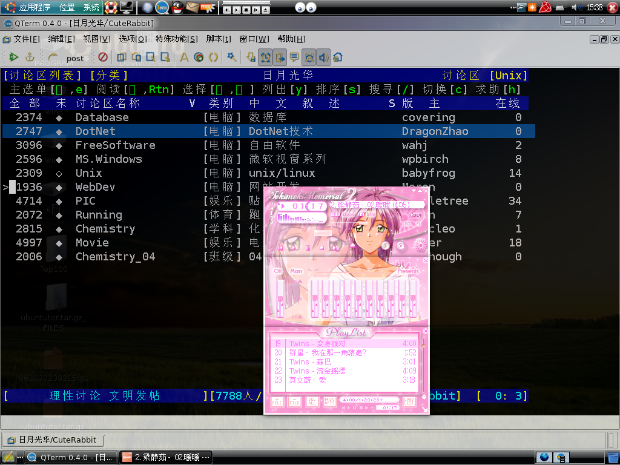Click the blue magic wand icon
Screen dimensions: 620x465
232,58
